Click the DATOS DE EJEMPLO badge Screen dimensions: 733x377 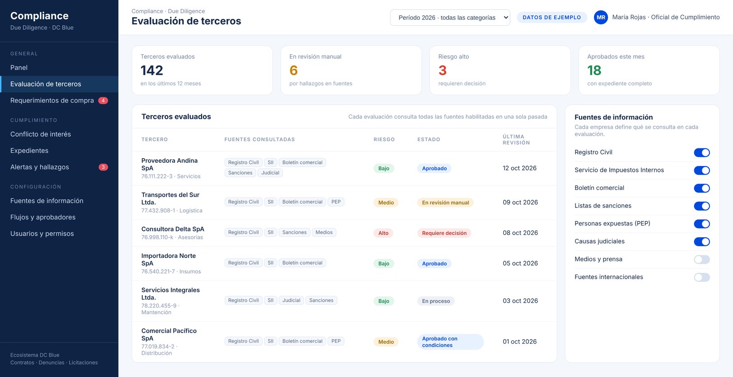[x=552, y=18]
